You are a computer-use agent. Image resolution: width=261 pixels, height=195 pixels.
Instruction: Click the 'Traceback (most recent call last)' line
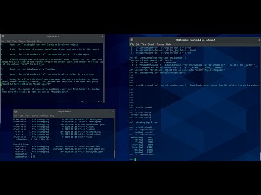click(151, 60)
